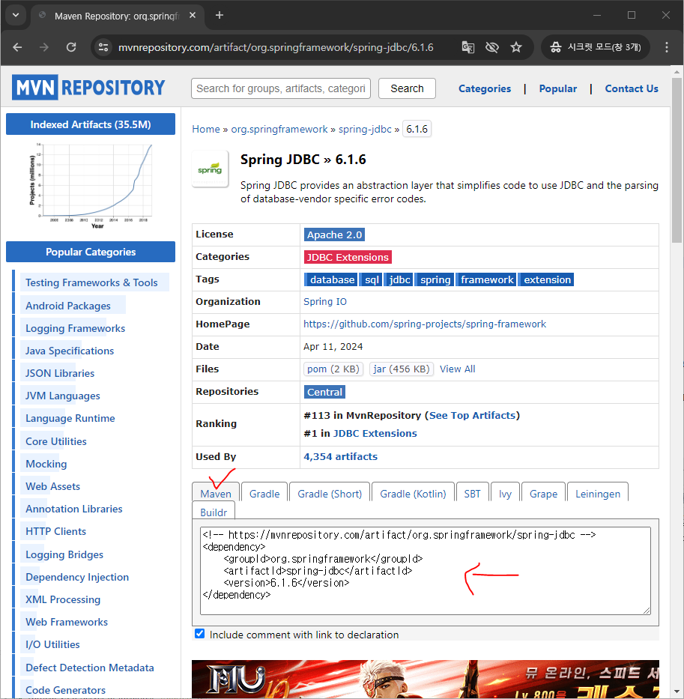Open Popular in the top navigation
Image resolution: width=684 pixels, height=699 pixels.
tap(558, 88)
